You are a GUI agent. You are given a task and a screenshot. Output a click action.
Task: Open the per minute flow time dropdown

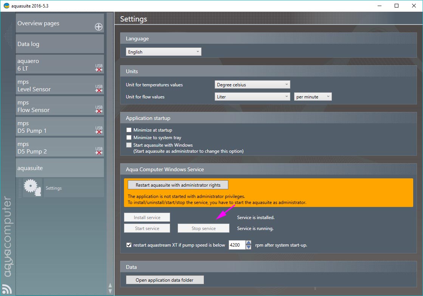313,97
